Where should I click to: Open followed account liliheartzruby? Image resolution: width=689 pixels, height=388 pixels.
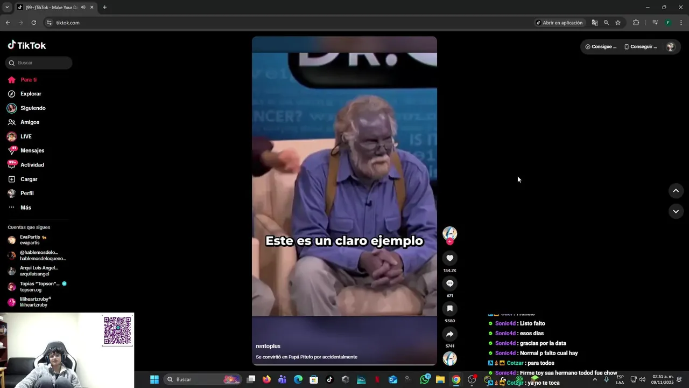(x=36, y=302)
